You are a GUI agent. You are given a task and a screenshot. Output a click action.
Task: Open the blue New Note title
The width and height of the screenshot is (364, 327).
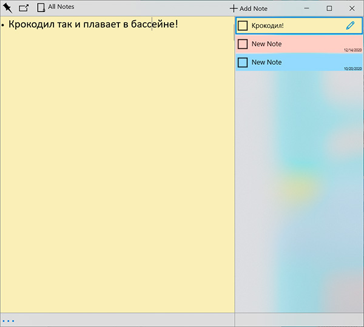[x=266, y=62]
